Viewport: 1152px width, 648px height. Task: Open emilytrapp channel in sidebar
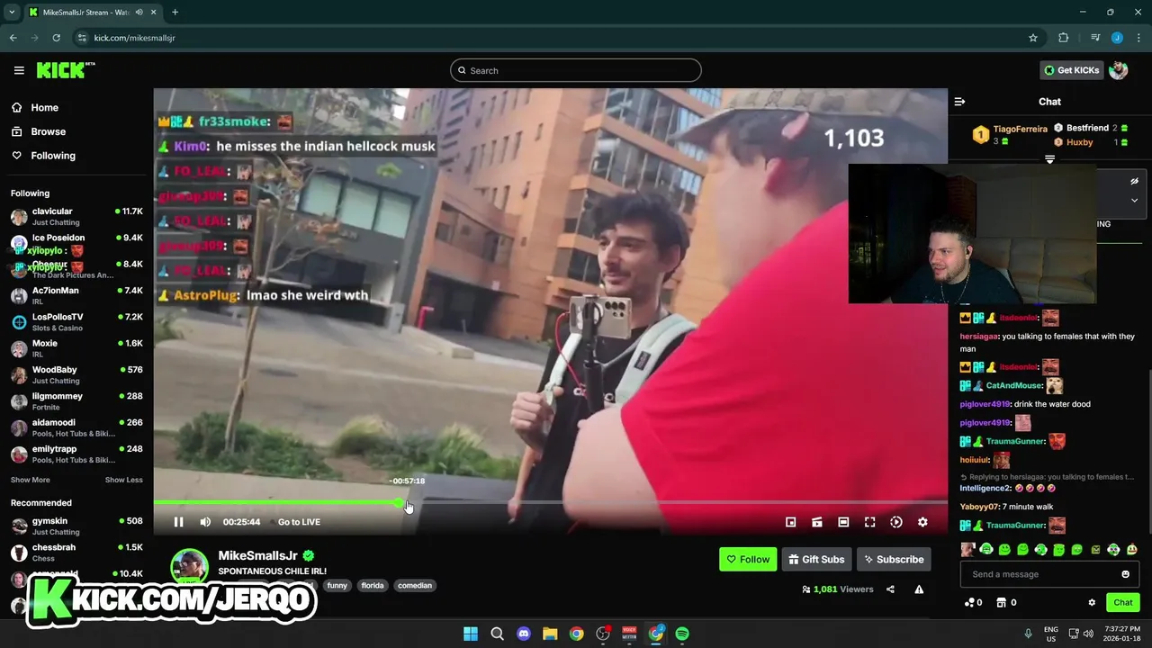pyautogui.click(x=76, y=454)
